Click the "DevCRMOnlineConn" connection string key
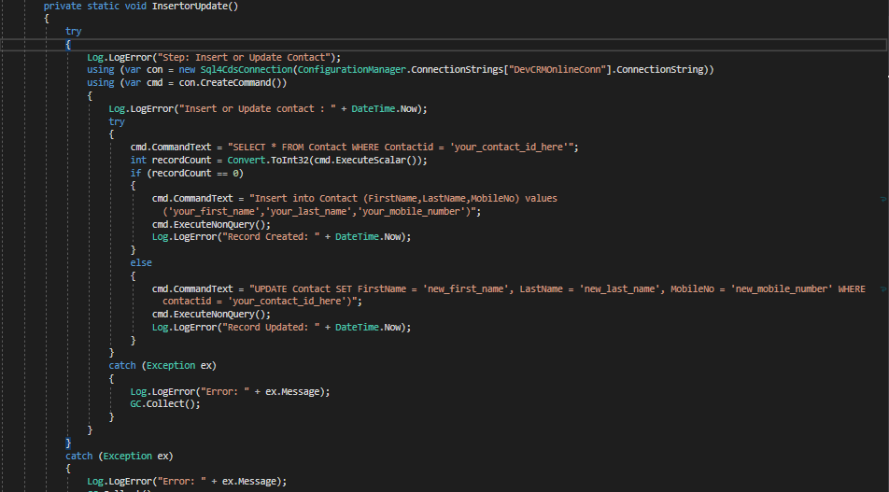The height and width of the screenshot is (492, 889). click(557, 70)
